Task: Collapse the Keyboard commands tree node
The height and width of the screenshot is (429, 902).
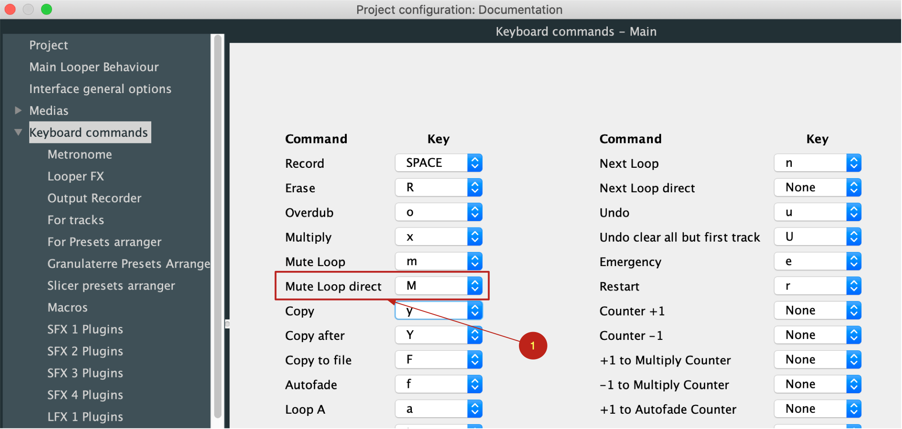Action: click(18, 132)
